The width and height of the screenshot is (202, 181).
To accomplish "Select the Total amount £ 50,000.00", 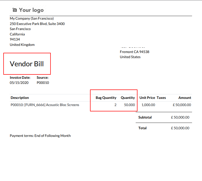I will [x=180, y=128].
